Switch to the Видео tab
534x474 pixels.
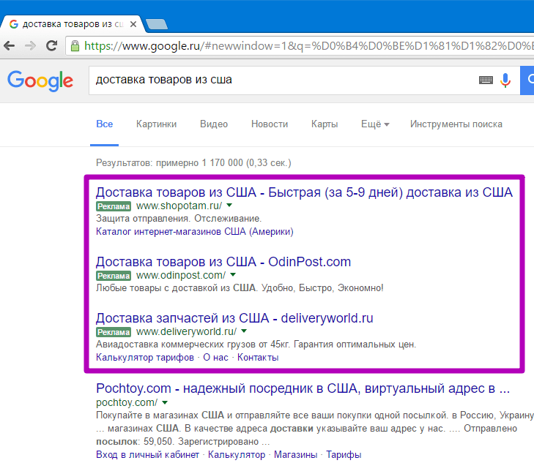point(214,124)
